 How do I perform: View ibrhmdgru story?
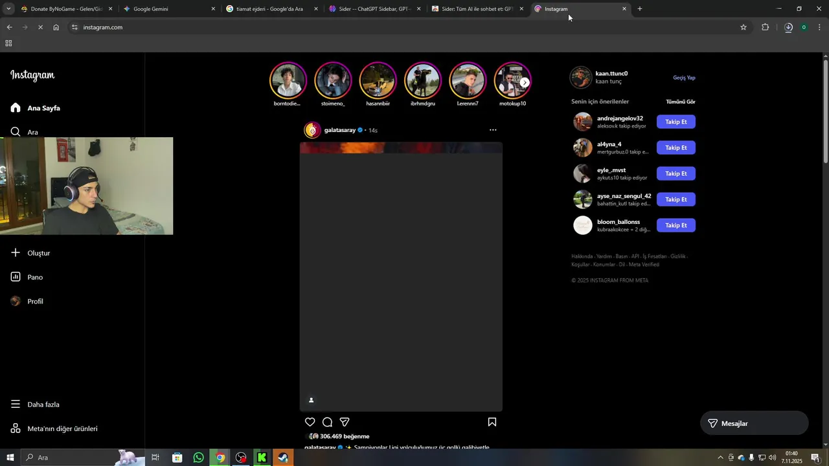click(422, 81)
